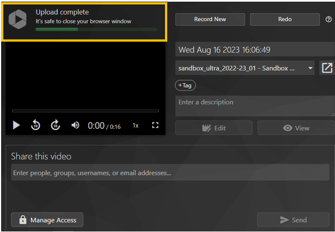Play the recorded video

[16, 125]
